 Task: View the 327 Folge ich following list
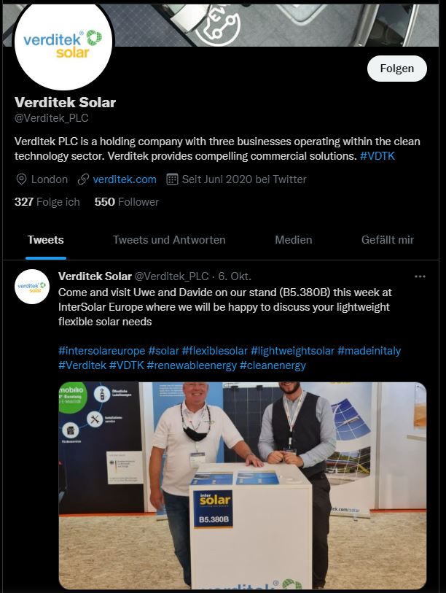click(47, 202)
